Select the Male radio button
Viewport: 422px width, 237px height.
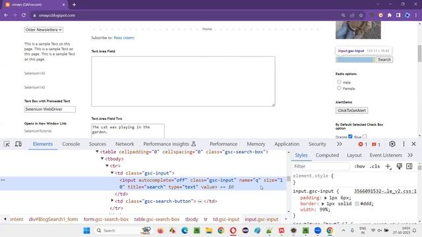[339, 82]
